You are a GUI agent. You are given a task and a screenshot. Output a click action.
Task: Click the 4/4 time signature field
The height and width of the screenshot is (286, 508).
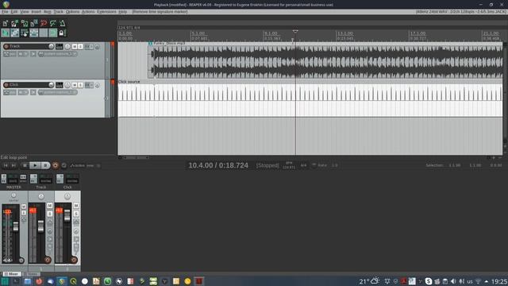coord(303,165)
